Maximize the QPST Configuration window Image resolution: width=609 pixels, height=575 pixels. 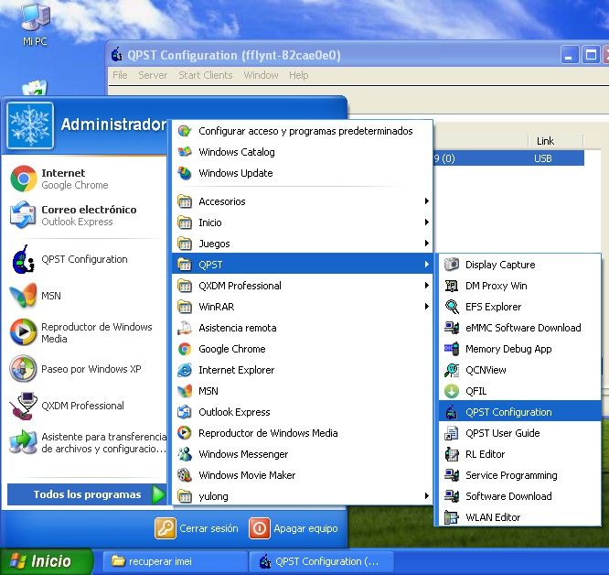591,55
